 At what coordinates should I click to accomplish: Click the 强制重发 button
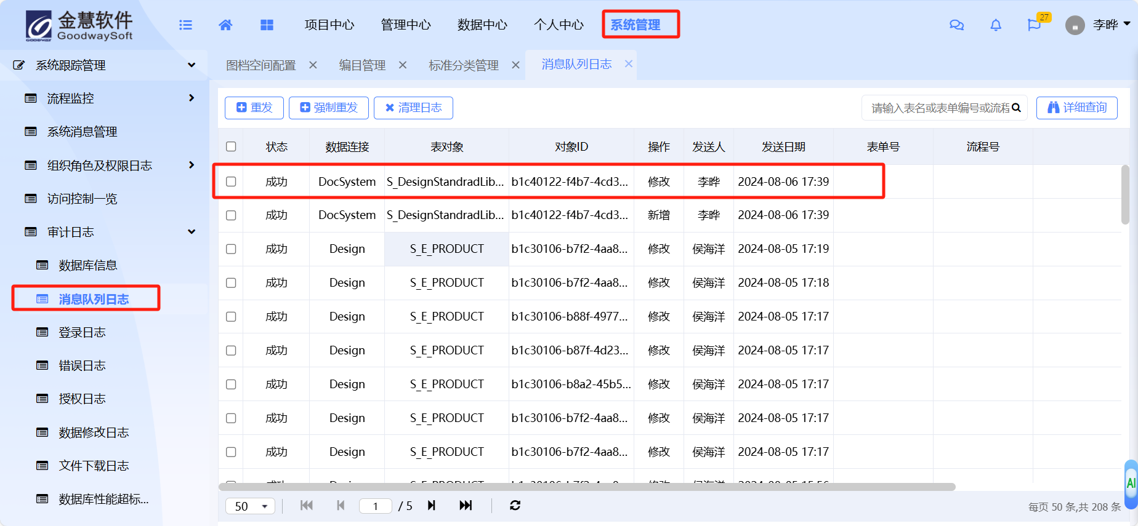(x=329, y=108)
